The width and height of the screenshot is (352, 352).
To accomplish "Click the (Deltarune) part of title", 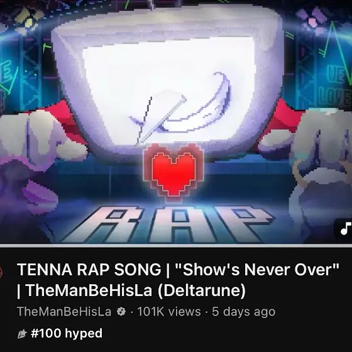I will pos(202,290).
